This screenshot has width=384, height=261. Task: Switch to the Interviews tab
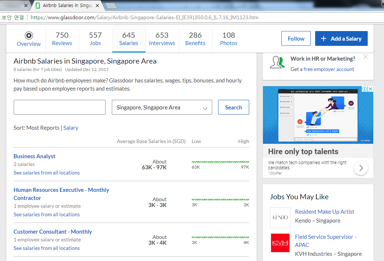pos(162,39)
